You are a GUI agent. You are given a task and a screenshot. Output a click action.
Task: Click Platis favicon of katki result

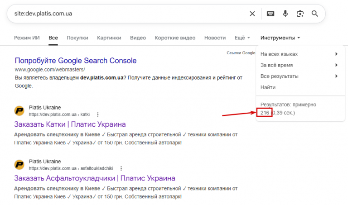19,110
